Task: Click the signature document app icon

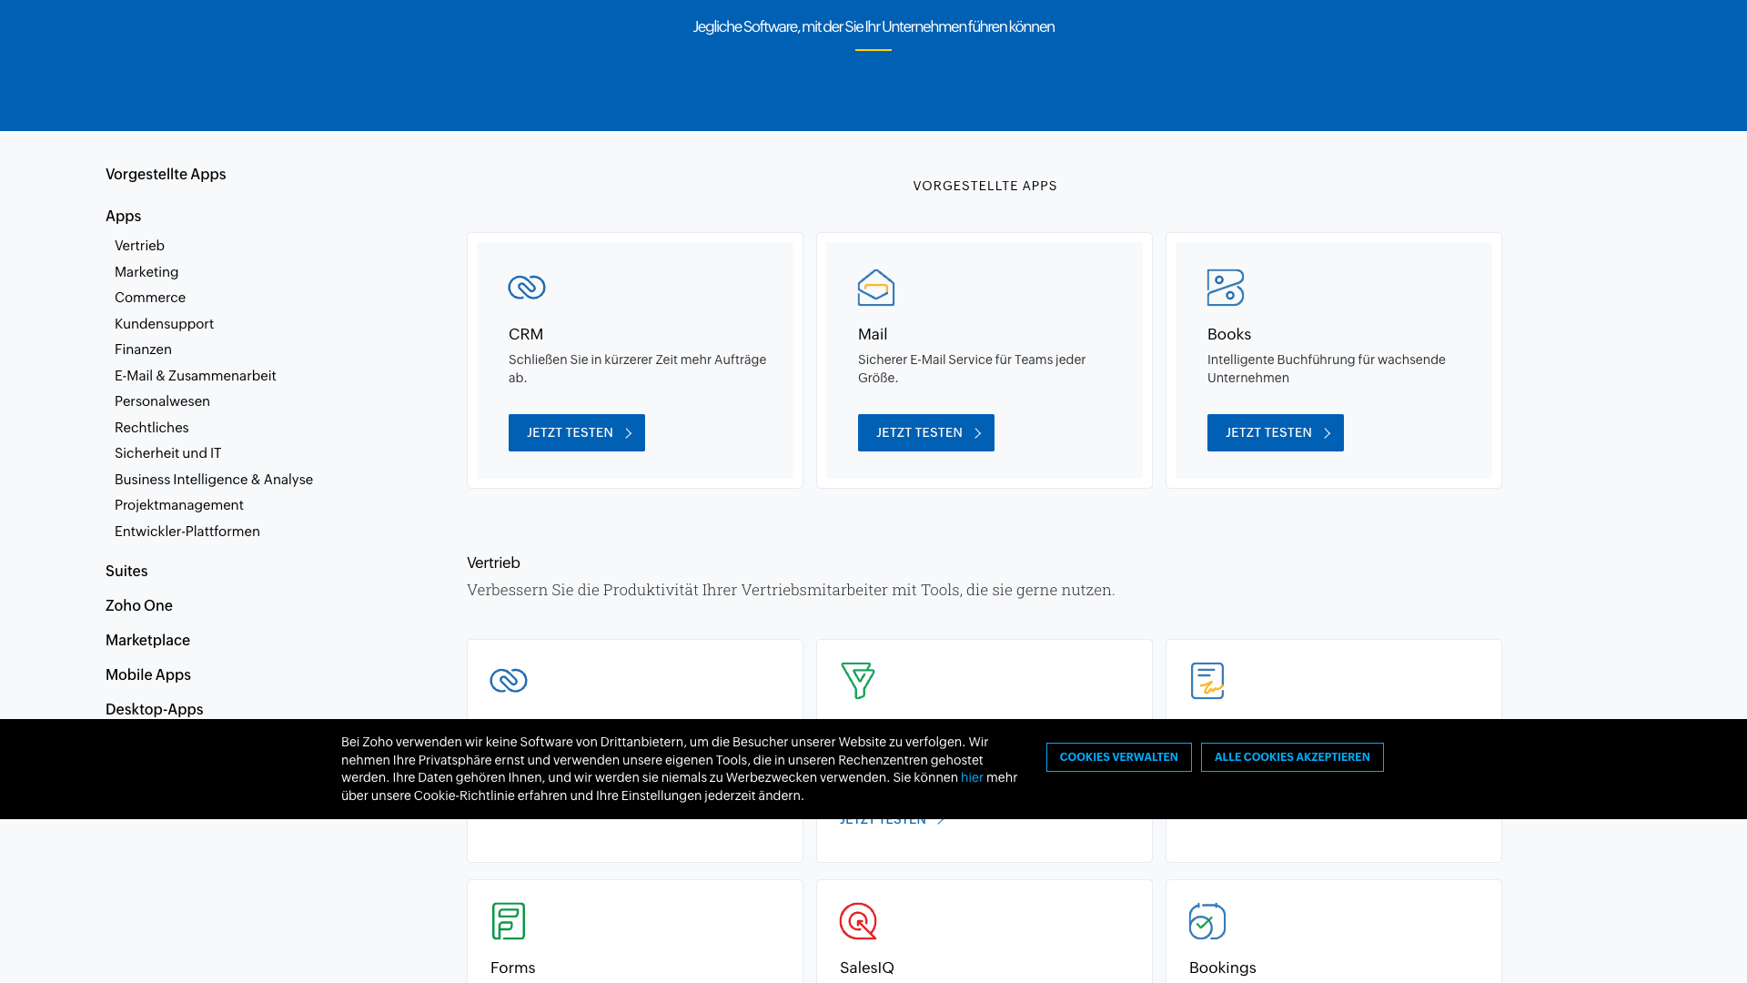Action: (1207, 680)
